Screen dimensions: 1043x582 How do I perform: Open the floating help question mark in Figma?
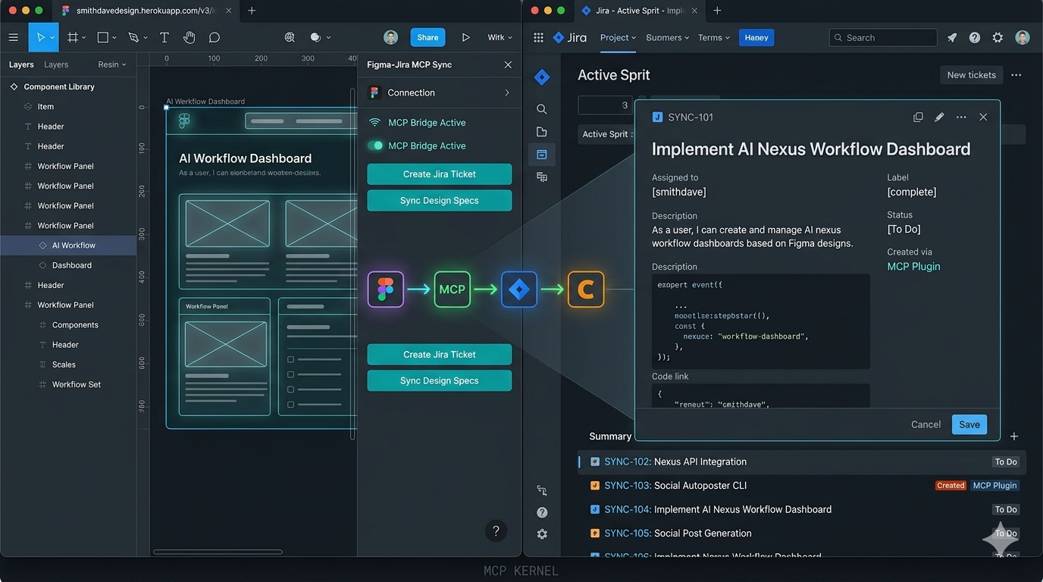click(x=496, y=530)
